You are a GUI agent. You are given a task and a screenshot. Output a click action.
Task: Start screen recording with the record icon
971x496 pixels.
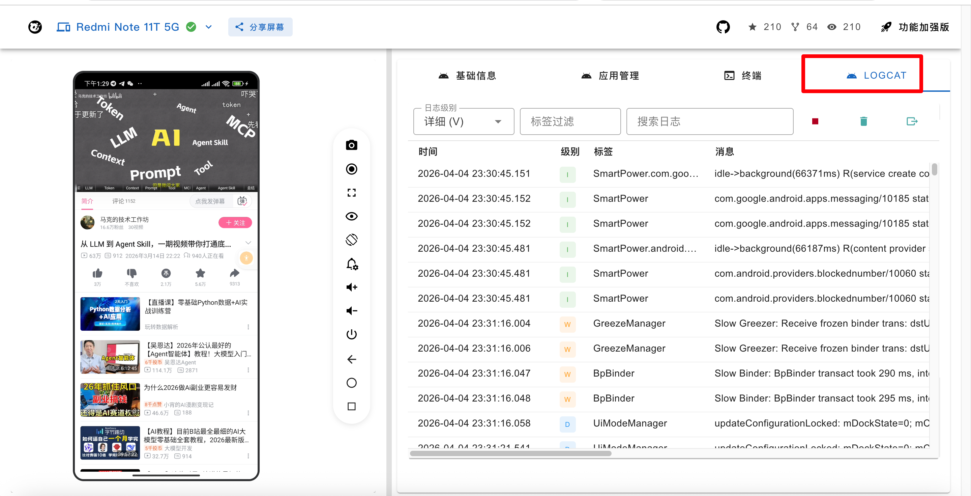pos(351,169)
